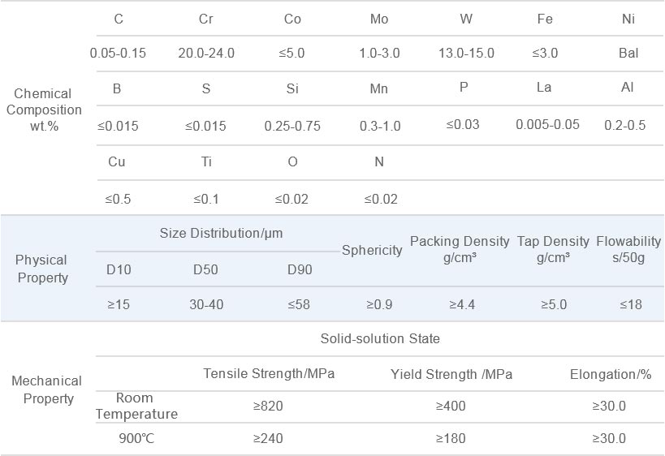
Task: Click the Size Distribution/μm header
Action: click(221, 233)
